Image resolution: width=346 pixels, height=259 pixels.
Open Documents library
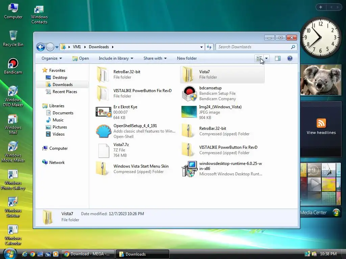coord(63,113)
